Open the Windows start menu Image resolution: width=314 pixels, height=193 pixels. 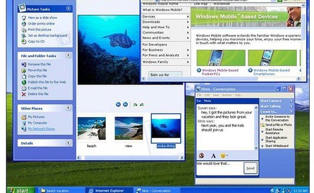point(21,190)
